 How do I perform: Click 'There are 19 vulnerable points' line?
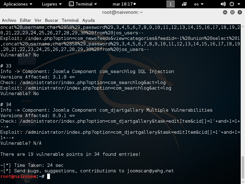(x=70, y=154)
